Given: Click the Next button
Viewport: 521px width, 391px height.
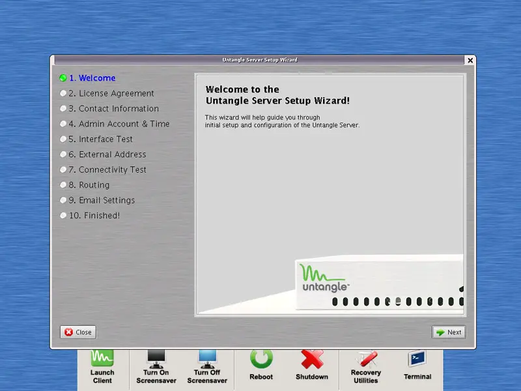Looking at the screenshot, I should pyautogui.click(x=449, y=332).
